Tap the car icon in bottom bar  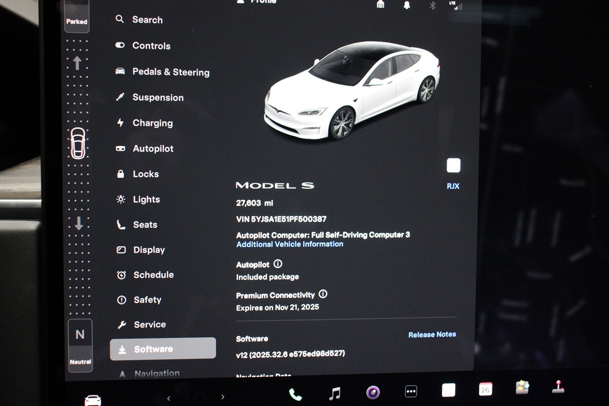click(x=92, y=400)
